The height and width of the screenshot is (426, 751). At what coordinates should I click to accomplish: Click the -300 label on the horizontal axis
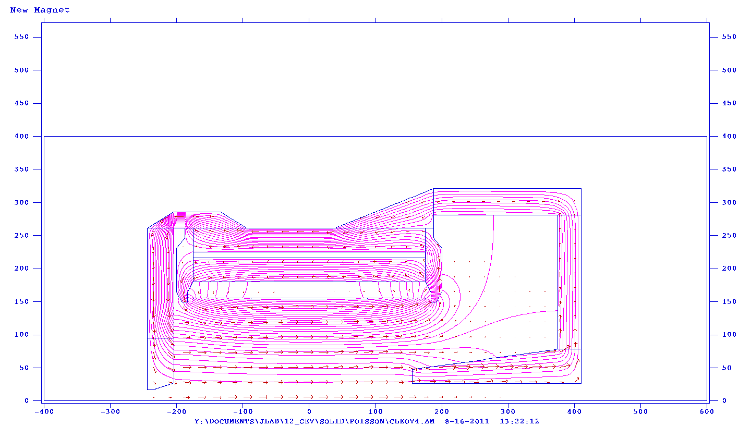click(110, 411)
